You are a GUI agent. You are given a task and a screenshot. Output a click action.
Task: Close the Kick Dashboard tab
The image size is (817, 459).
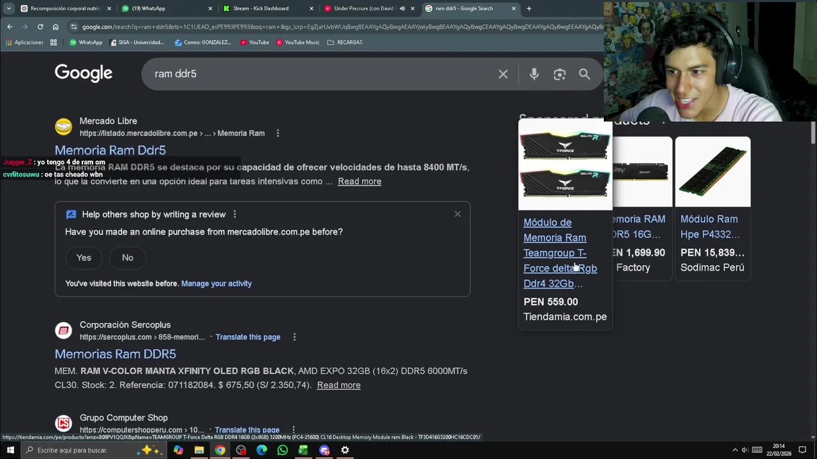311,8
